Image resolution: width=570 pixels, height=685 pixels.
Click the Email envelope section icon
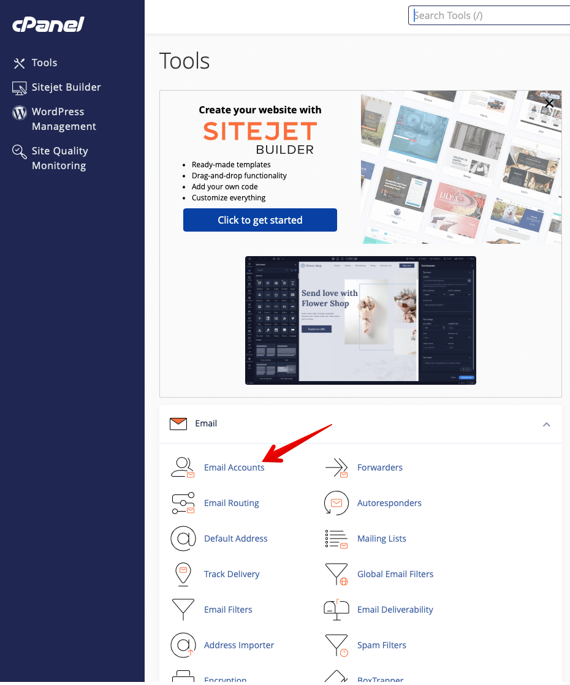tap(178, 424)
